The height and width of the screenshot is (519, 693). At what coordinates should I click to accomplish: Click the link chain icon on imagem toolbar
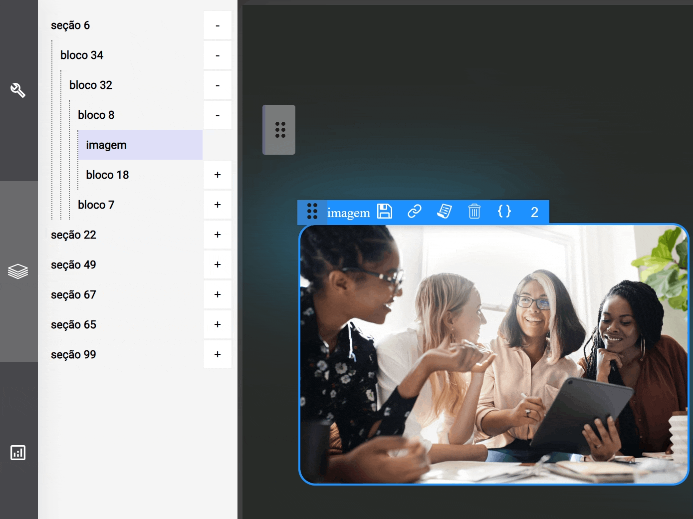click(415, 212)
